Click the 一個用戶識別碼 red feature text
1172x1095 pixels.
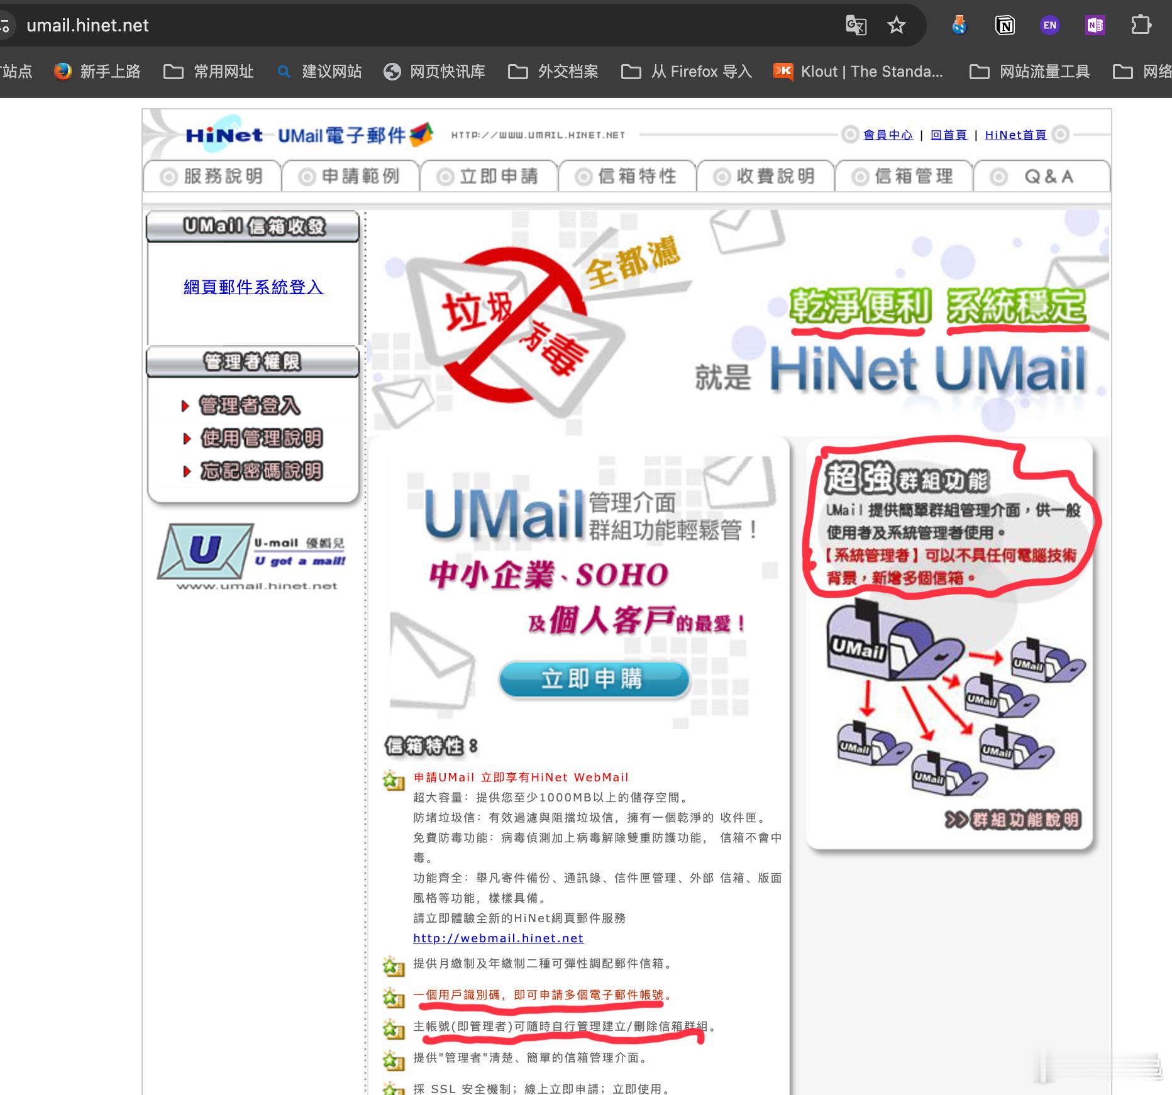pyautogui.click(x=542, y=995)
